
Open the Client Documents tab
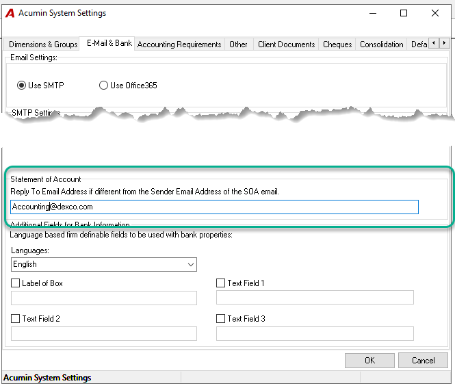(287, 44)
